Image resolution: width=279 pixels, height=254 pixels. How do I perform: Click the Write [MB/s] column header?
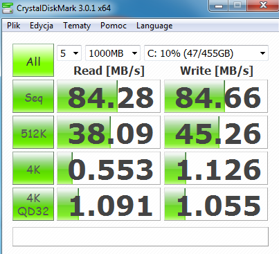click(217, 71)
